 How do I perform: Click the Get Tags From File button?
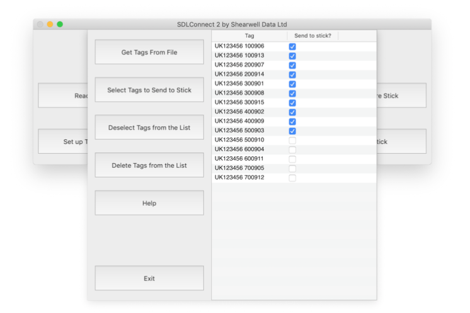click(149, 52)
